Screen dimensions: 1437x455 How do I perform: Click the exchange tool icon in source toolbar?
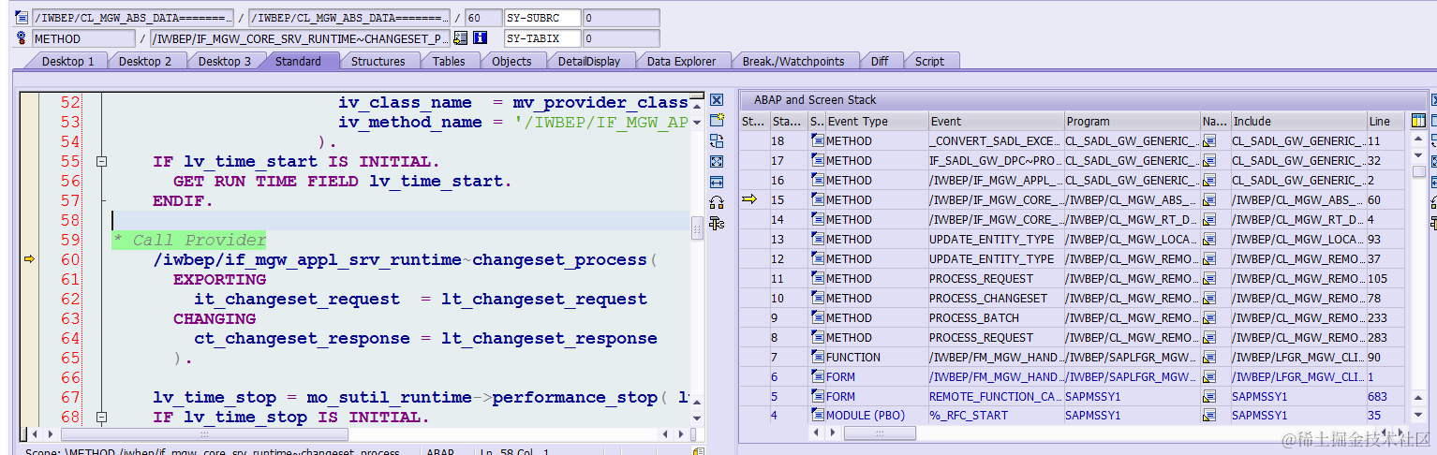(x=717, y=141)
